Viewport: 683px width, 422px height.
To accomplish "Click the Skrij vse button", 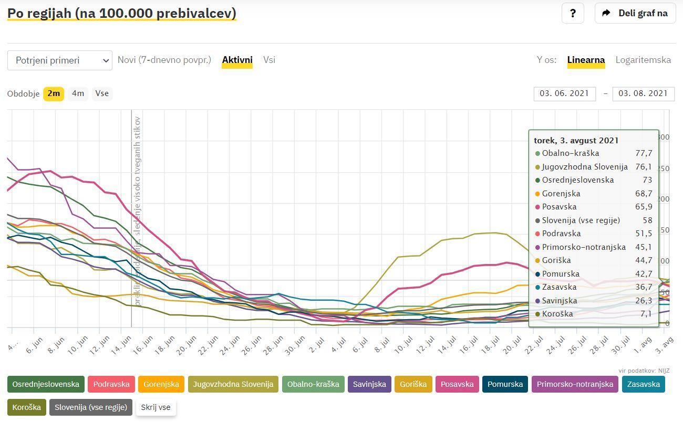I will [156, 407].
